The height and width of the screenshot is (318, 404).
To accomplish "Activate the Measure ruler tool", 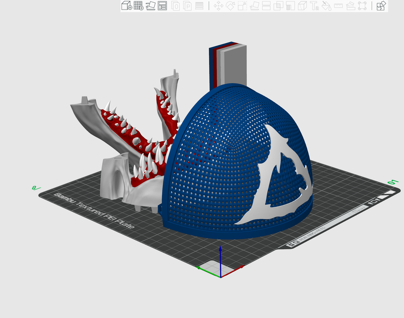I will coord(338,6).
